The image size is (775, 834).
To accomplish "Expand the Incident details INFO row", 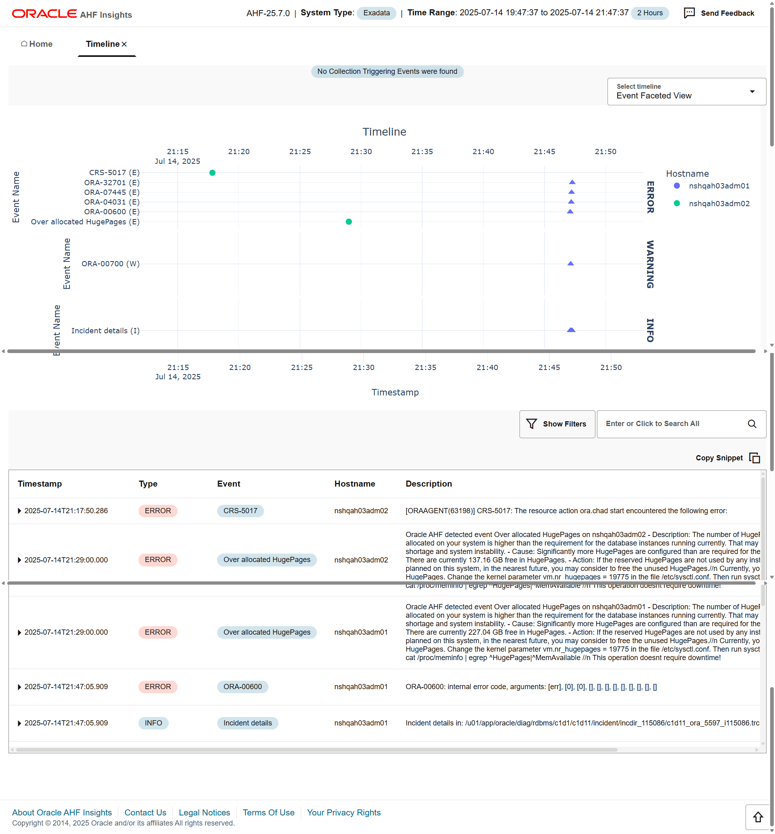I will tap(19, 723).
